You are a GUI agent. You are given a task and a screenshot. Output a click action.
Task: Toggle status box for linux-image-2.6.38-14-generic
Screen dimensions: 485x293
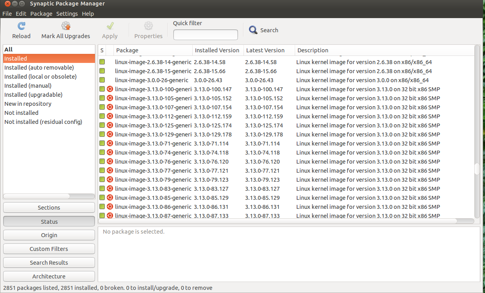tap(102, 62)
